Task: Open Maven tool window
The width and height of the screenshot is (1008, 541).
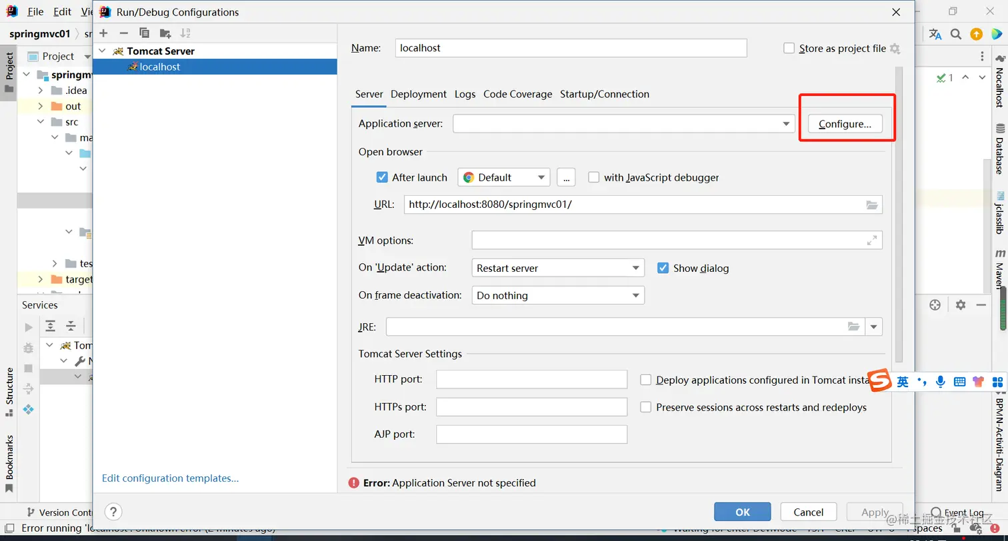Action: tap(999, 270)
